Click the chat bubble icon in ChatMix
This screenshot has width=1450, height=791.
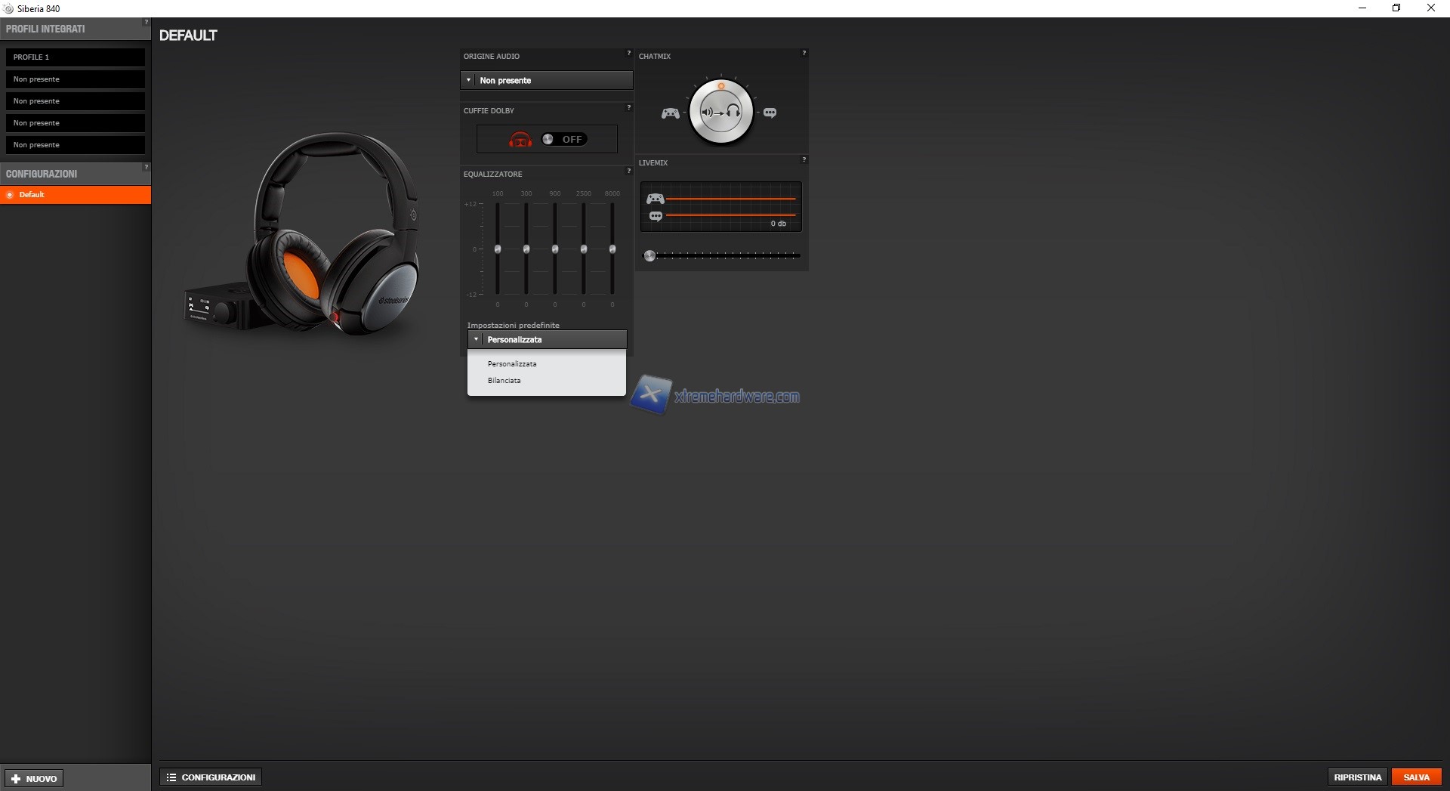click(770, 113)
